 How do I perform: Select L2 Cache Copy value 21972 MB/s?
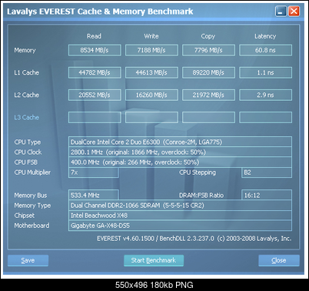click(208, 95)
